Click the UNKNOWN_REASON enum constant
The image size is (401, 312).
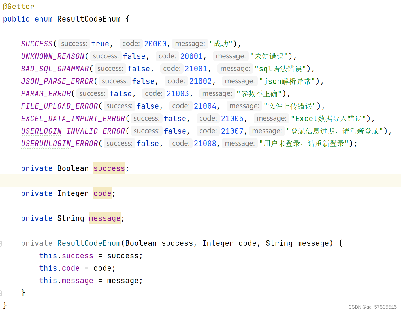click(x=52, y=56)
